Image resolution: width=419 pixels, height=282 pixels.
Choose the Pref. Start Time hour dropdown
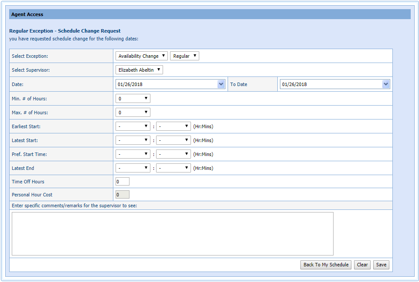pyautogui.click(x=133, y=154)
